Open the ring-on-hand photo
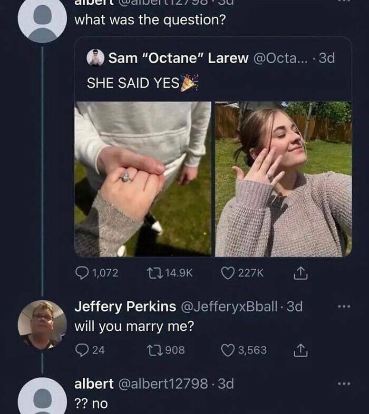The width and height of the screenshot is (369, 414). click(x=143, y=179)
